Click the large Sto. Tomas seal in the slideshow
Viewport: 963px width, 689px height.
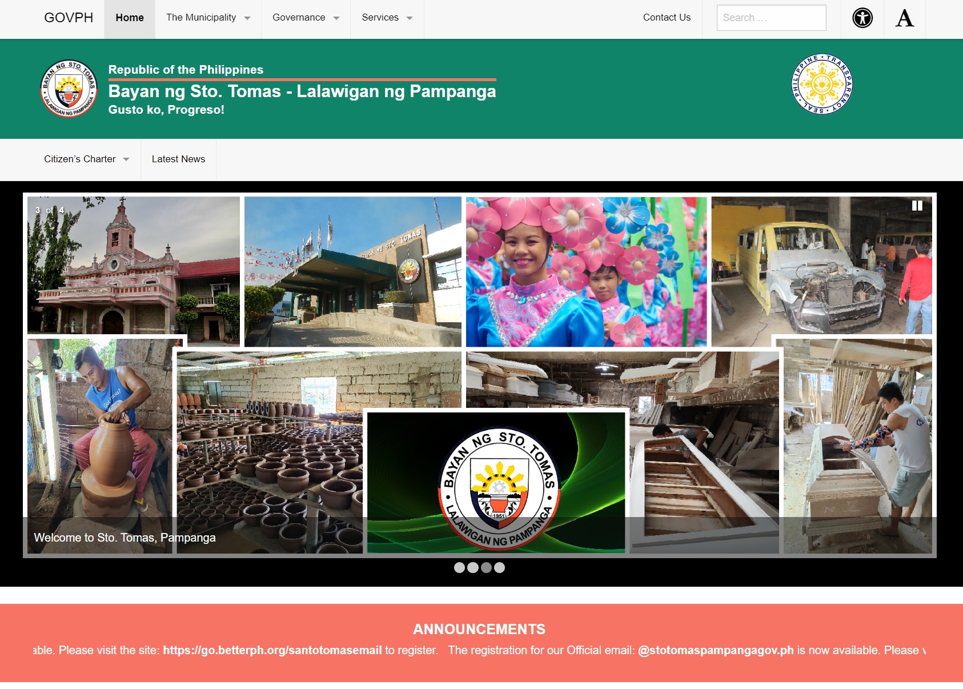coord(499,486)
